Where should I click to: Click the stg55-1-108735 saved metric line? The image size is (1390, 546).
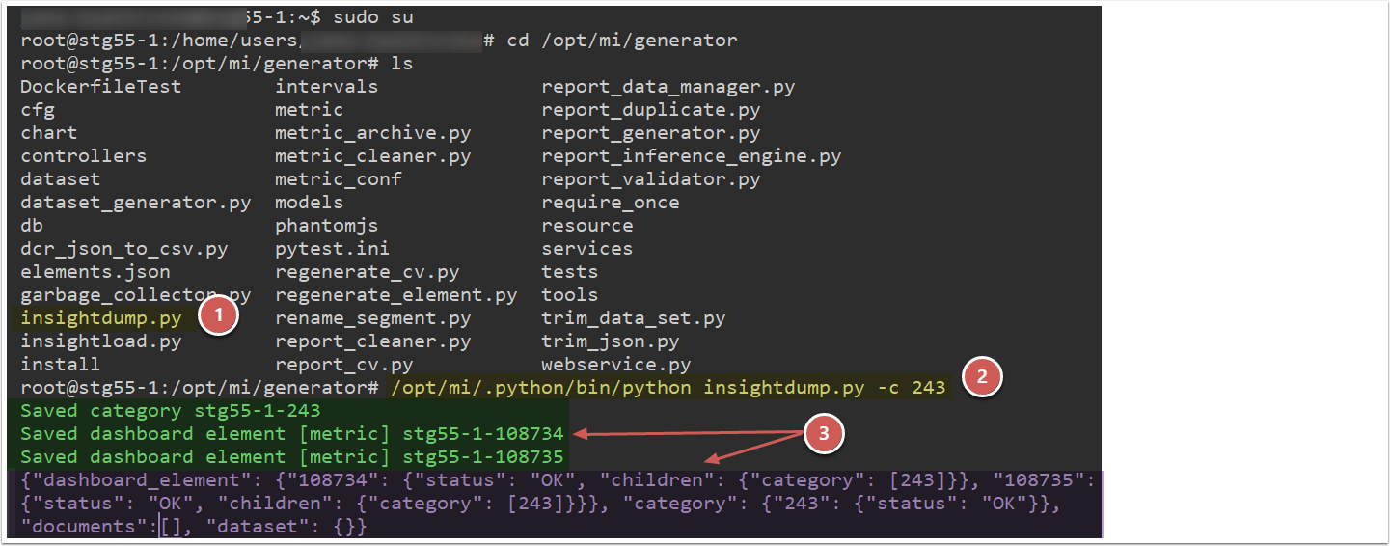coord(291,457)
